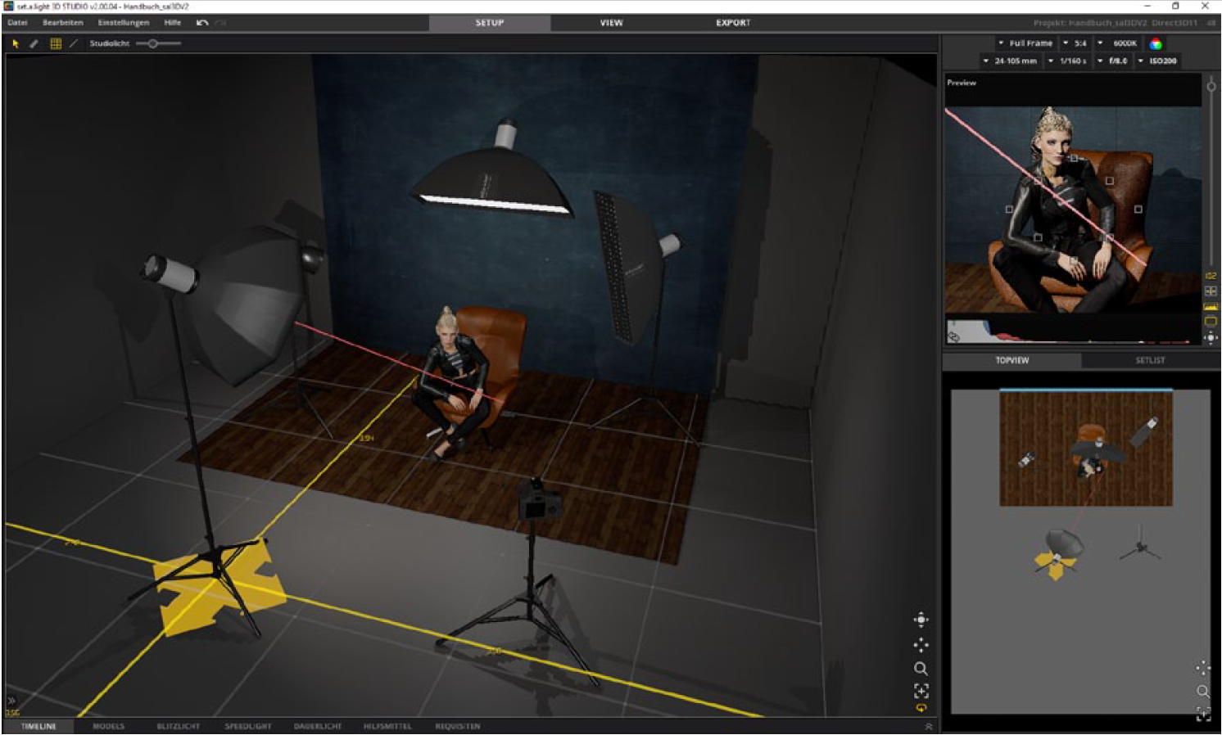
Task: Open the Full Frame sensor dropdown
Action: coord(1025,43)
